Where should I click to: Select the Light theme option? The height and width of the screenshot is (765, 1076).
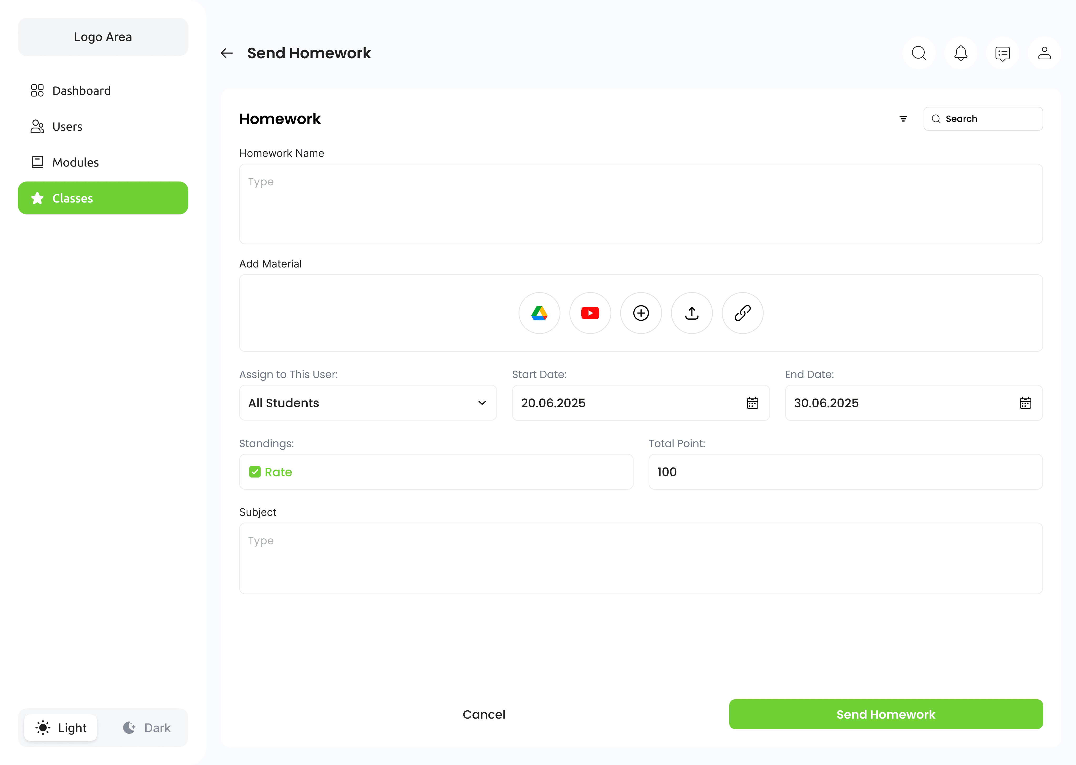[61, 728]
